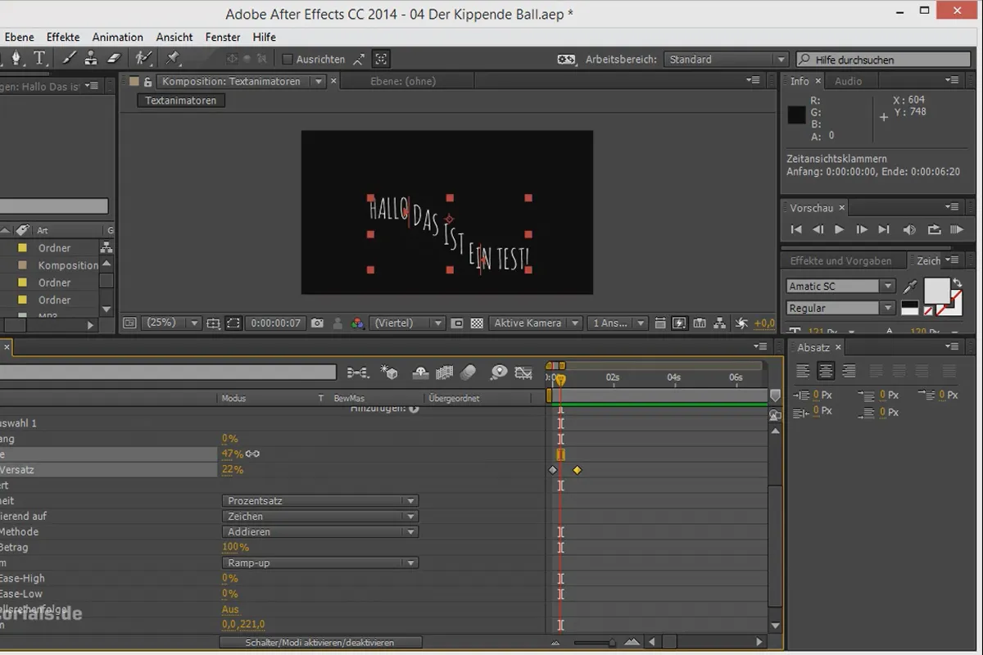Toggle transparency grid in viewer
Screen dimensions: 983x655
coord(477,323)
